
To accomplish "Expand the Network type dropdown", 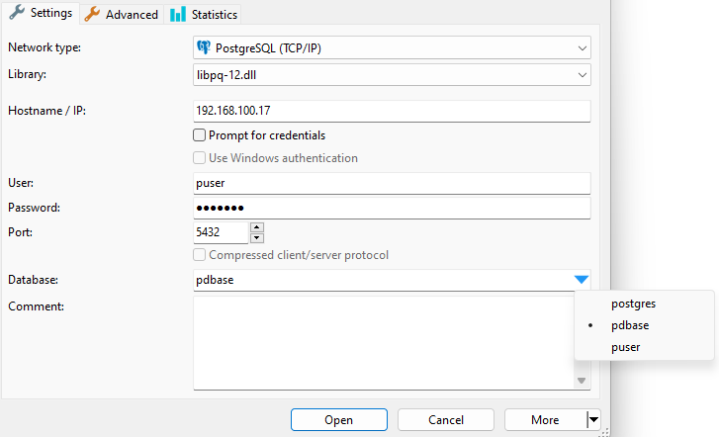I will click(x=582, y=47).
